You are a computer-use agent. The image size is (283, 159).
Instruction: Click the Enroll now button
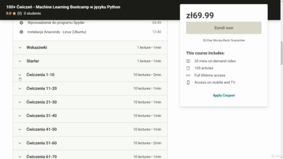point(224,28)
